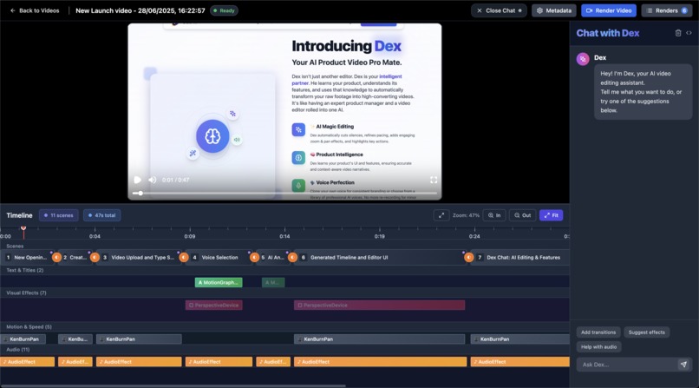
Task: Select KenBurnPan clip under scene 6
Action: click(379, 339)
